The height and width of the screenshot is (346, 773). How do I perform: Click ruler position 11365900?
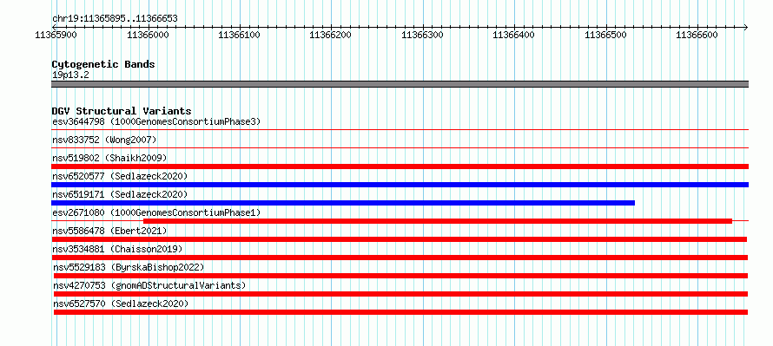point(56,35)
